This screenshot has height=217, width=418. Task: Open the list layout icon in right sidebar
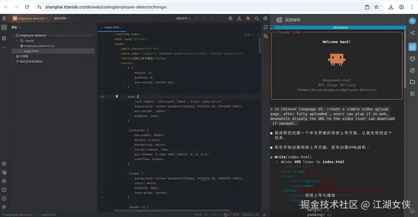pos(413,94)
